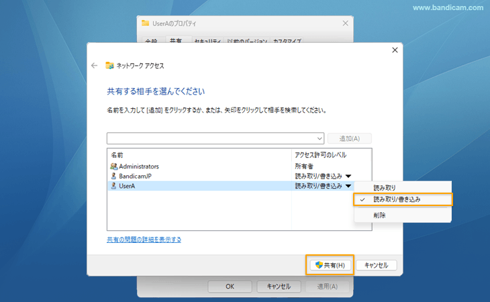Close the Network Access dialog
Image resolution: width=490 pixels, height=302 pixels.
395,50
